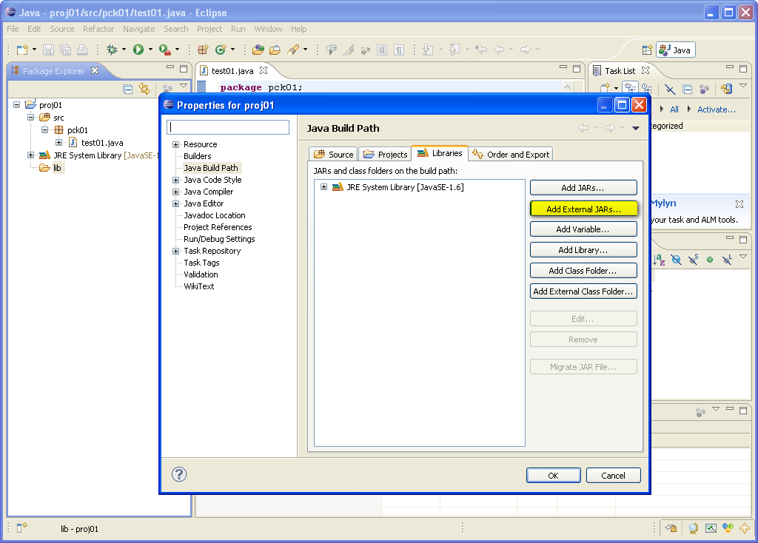Toggle Categorized presentation in Task List
The image size is (758, 543).
pyautogui.click(x=630, y=89)
